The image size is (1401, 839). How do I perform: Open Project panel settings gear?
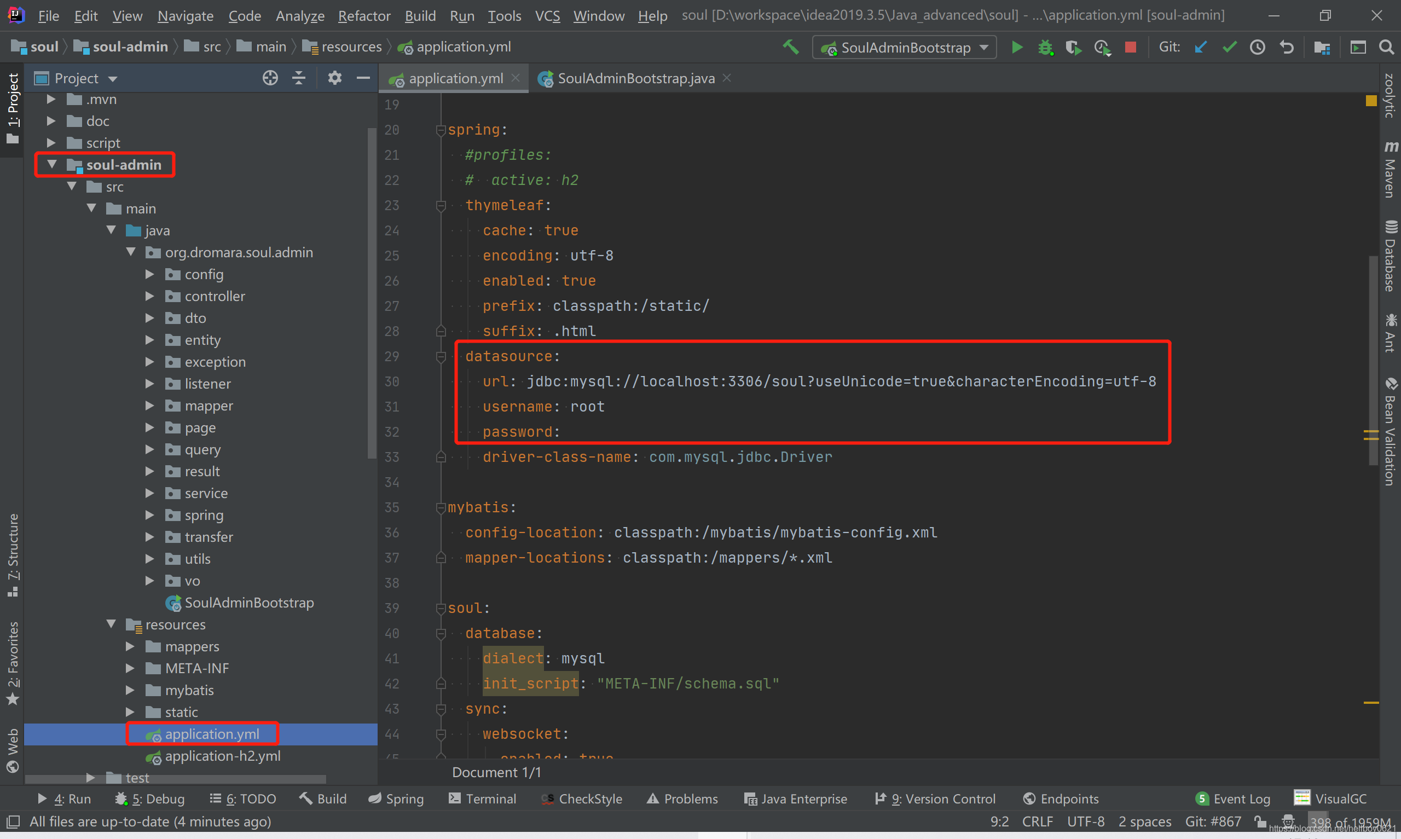pyautogui.click(x=334, y=78)
